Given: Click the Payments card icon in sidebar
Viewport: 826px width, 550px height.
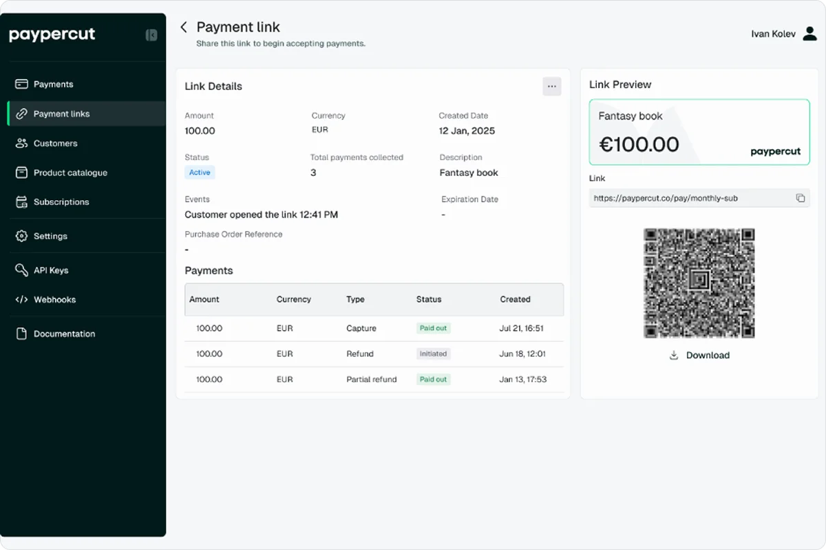Looking at the screenshot, I should pos(21,84).
